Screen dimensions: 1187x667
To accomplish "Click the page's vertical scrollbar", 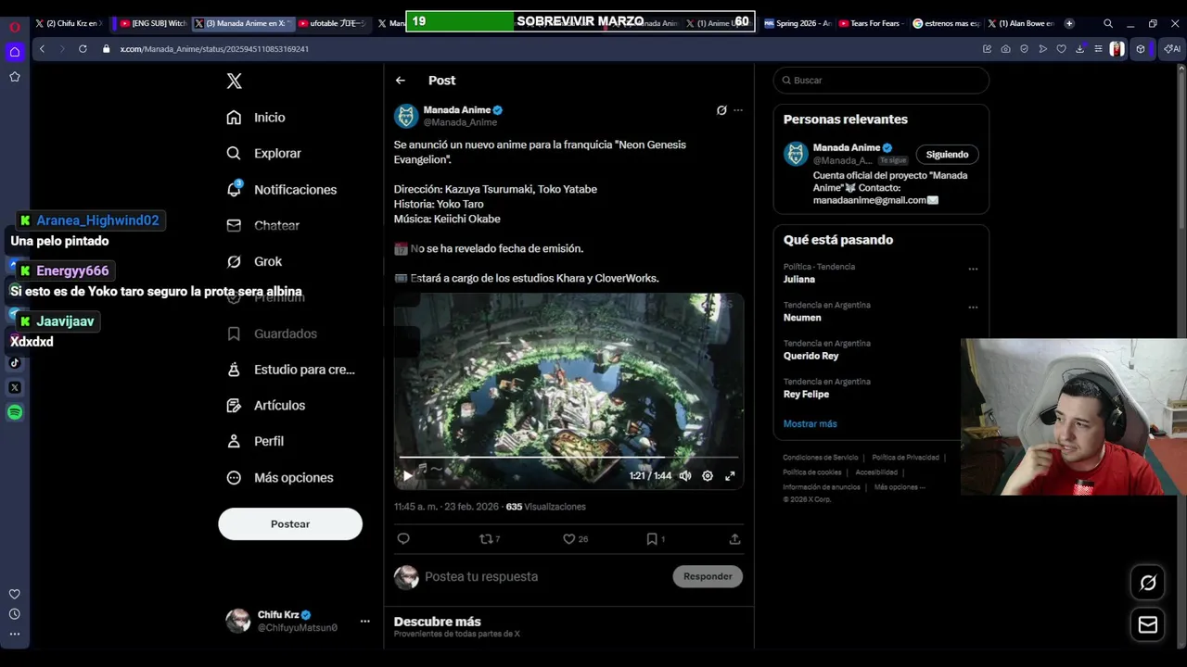I will click(1181, 148).
